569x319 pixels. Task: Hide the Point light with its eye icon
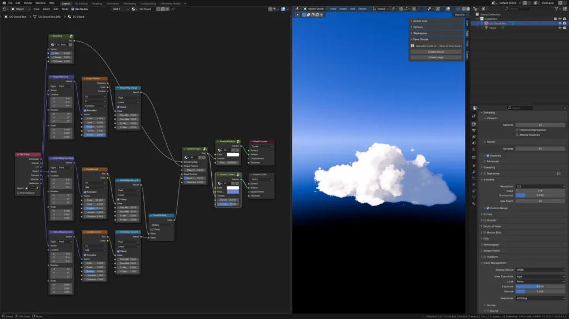pyautogui.click(x=560, y=28)
